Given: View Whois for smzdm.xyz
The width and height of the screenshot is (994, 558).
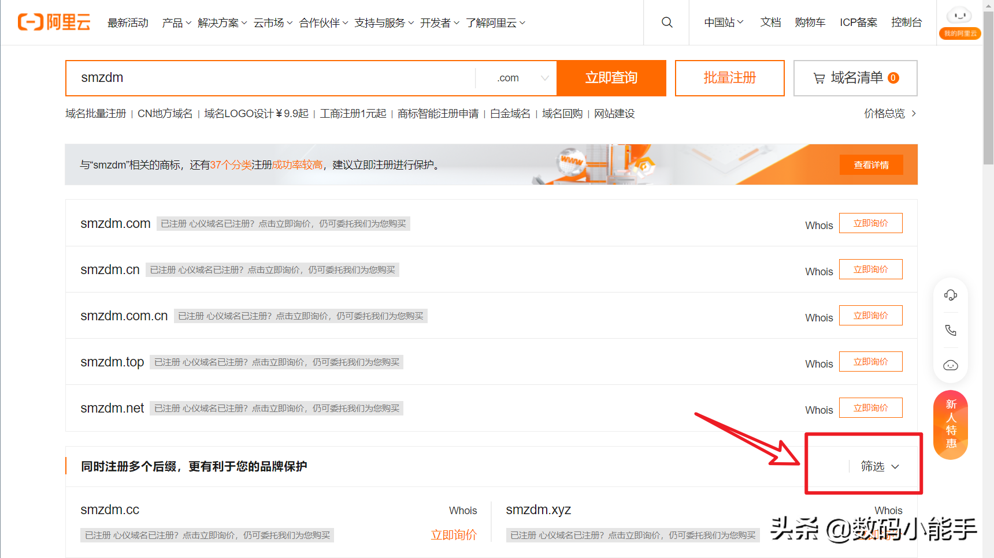Looking at the screenshot, I should click(x=888, y=511).
